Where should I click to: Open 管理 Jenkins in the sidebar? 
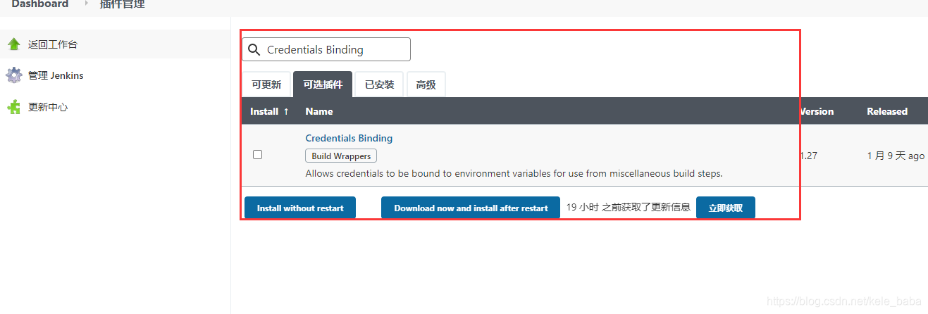click(56, 75)
